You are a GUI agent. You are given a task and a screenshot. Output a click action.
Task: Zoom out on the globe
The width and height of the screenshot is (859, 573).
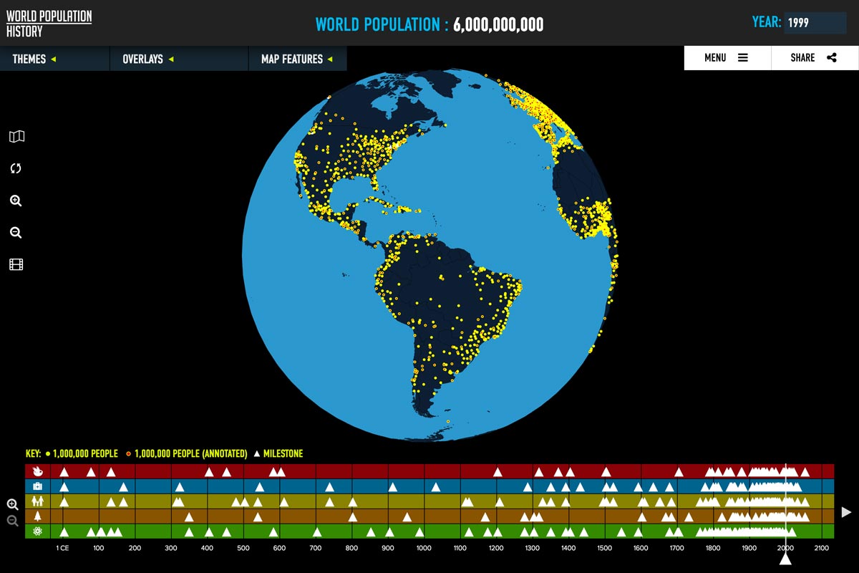16,233
